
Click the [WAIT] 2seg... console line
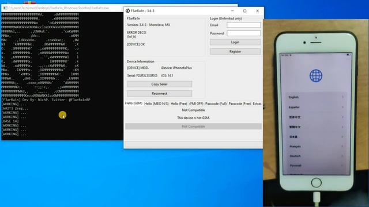14,109
